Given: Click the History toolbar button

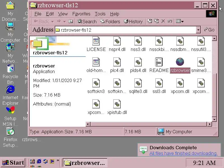Looking at the screenshot, I should point(133,22).
